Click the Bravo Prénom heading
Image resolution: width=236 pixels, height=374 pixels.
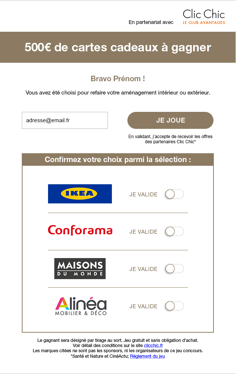click(x=118, y=79)
